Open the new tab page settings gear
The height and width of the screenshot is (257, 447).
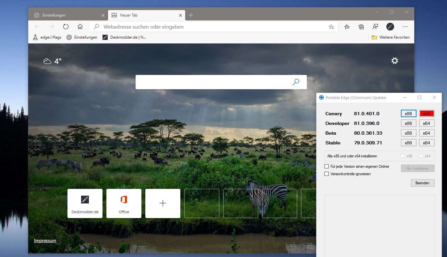394,61
